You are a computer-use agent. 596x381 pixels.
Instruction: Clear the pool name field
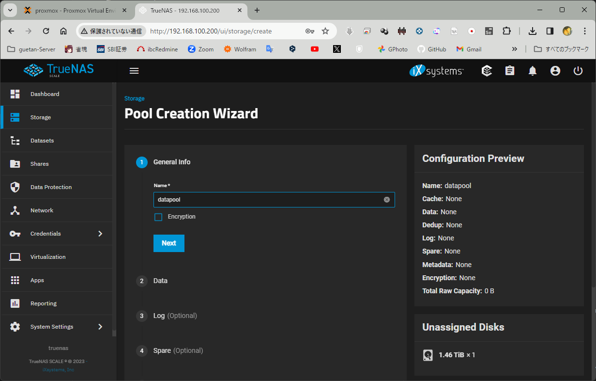pos(387,200)
